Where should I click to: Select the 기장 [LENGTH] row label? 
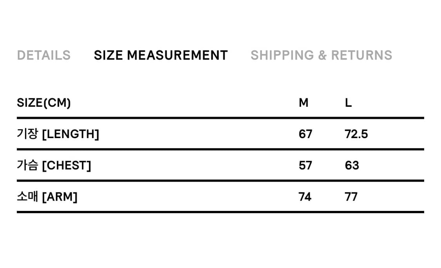[x=58, y=134]
